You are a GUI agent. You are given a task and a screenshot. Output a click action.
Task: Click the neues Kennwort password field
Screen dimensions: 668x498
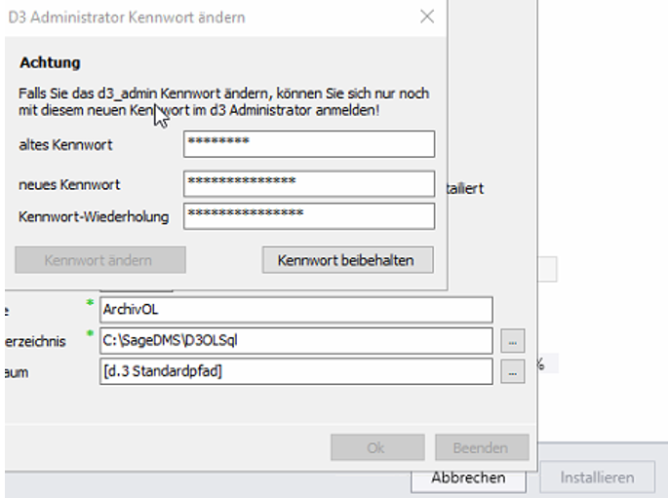[x=308, y=183]
